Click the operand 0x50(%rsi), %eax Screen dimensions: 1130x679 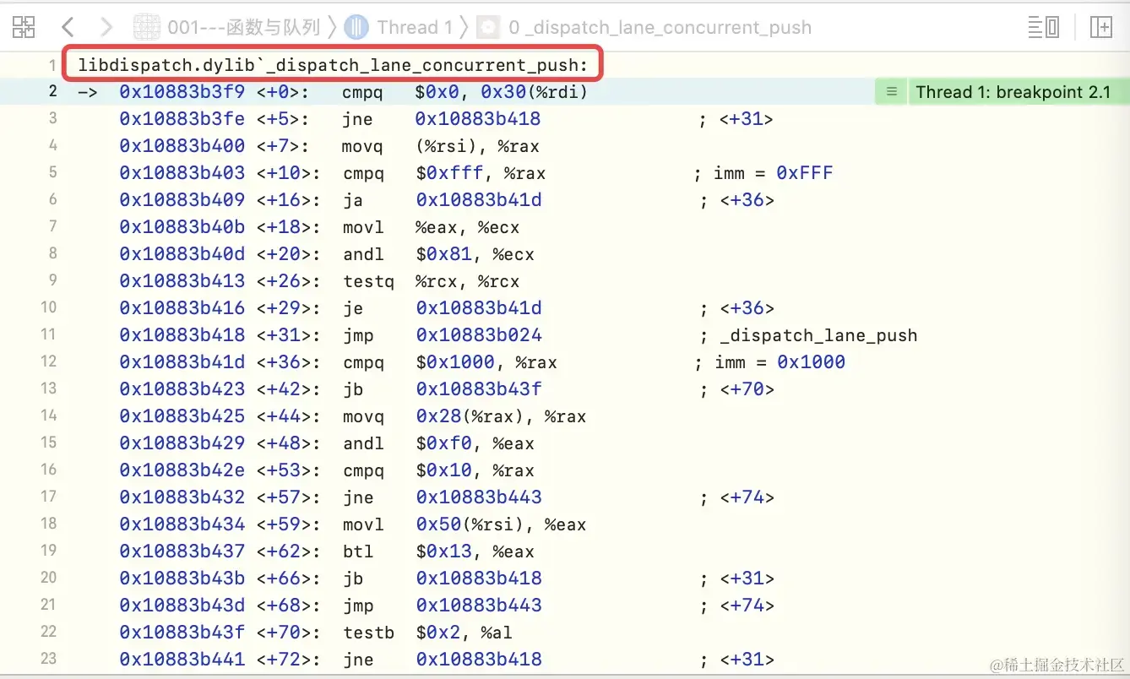click(501, 524)
